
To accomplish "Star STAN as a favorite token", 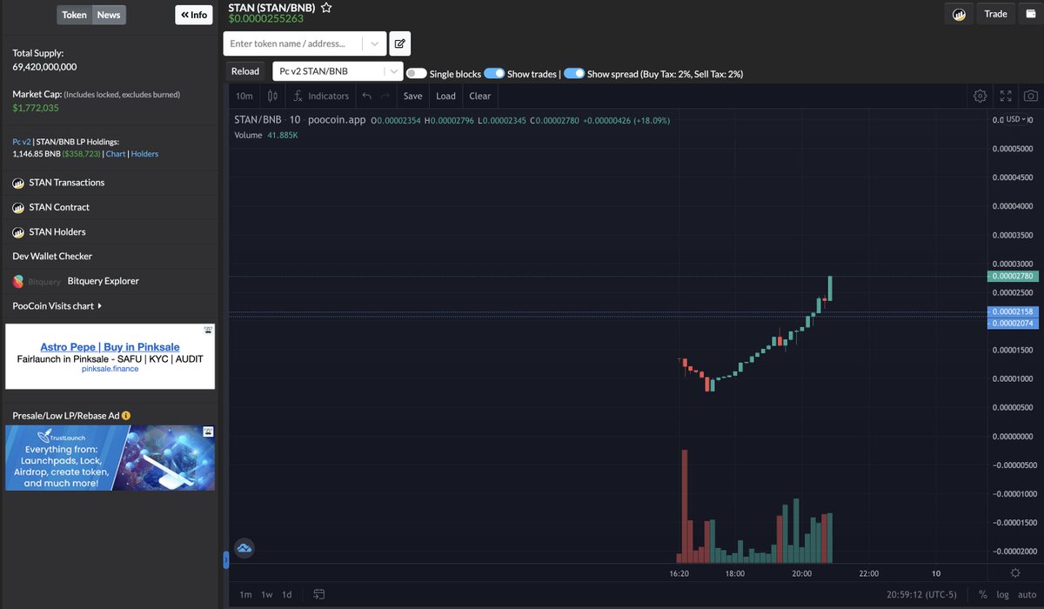I will point(326,8).
